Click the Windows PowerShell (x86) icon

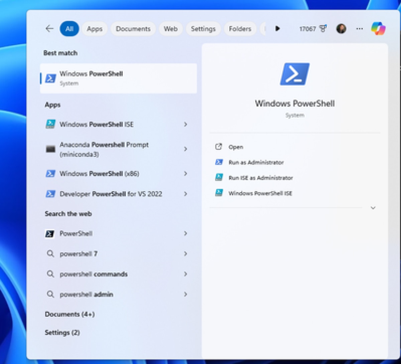tap(50, 173)
